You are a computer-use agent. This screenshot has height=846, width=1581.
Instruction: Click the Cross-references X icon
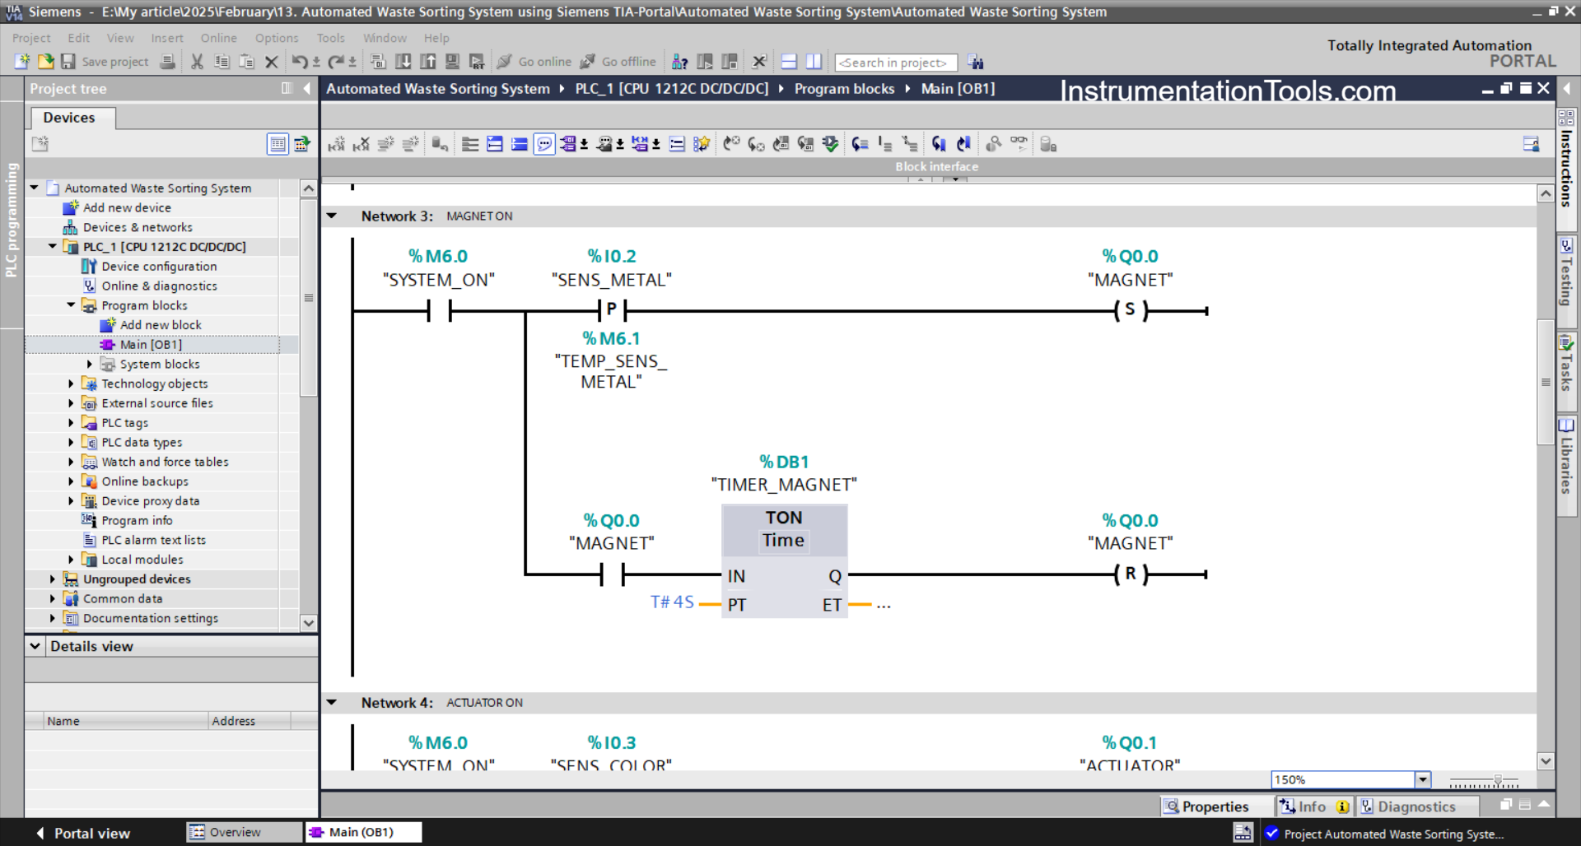pyautogui.click(x=759, y=62)
